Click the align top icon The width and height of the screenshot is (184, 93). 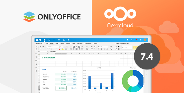pyautogui.click(x=71, y=47)
